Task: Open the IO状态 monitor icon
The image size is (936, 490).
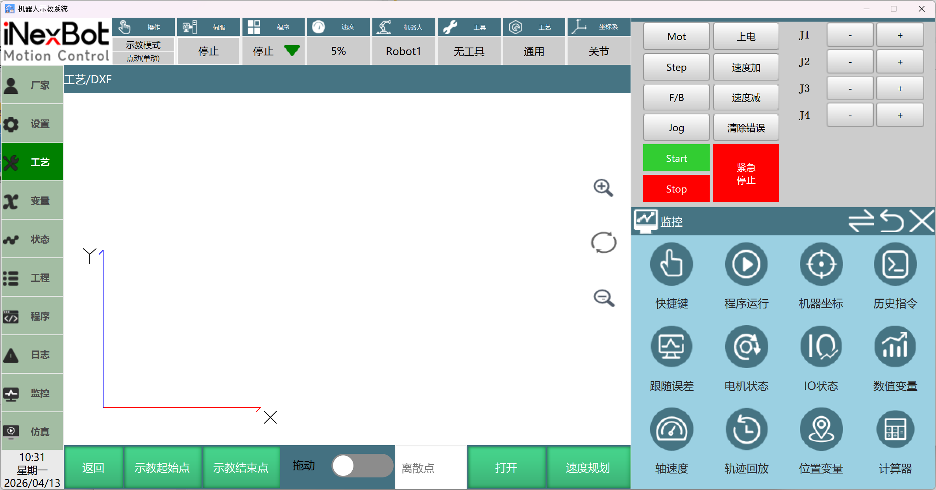Action: tap(821, 347)
